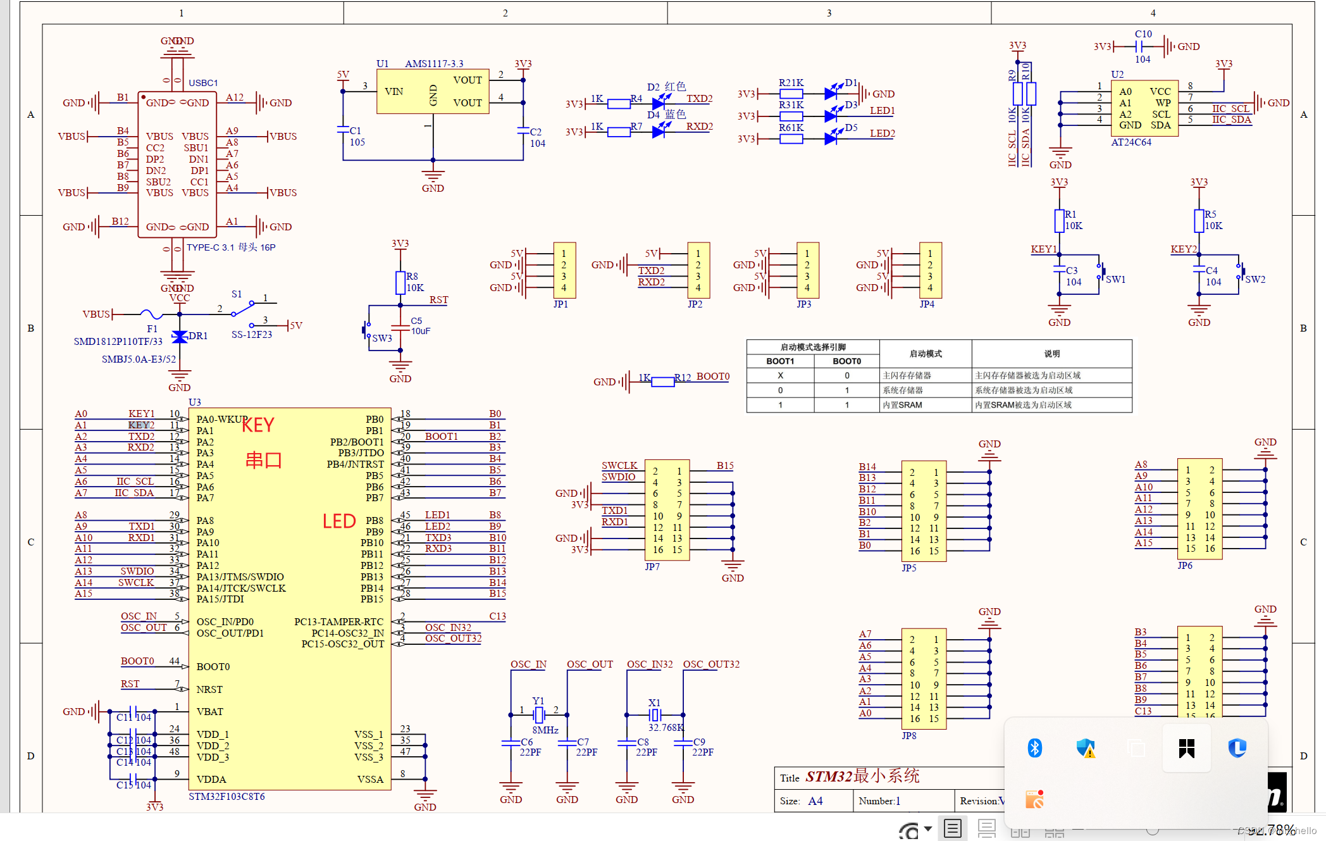Open the blue shield L tray icon
This screenshot has width=1326, height=841.
[x=1237, y=748]
